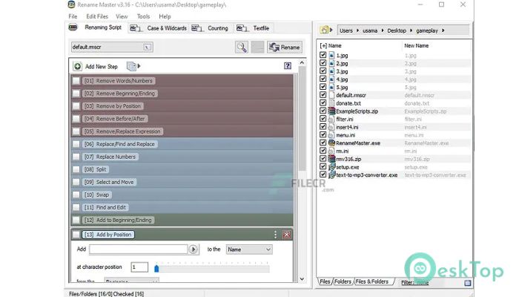The image size is (519, 297).
Task: Click the ExampleScripts.zip archive icon
Action: click(331, 111)
